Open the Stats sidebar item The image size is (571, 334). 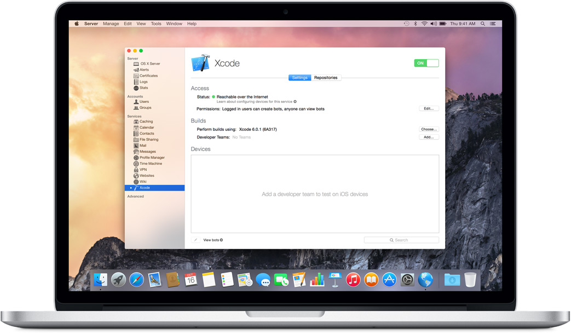[143, 88]
